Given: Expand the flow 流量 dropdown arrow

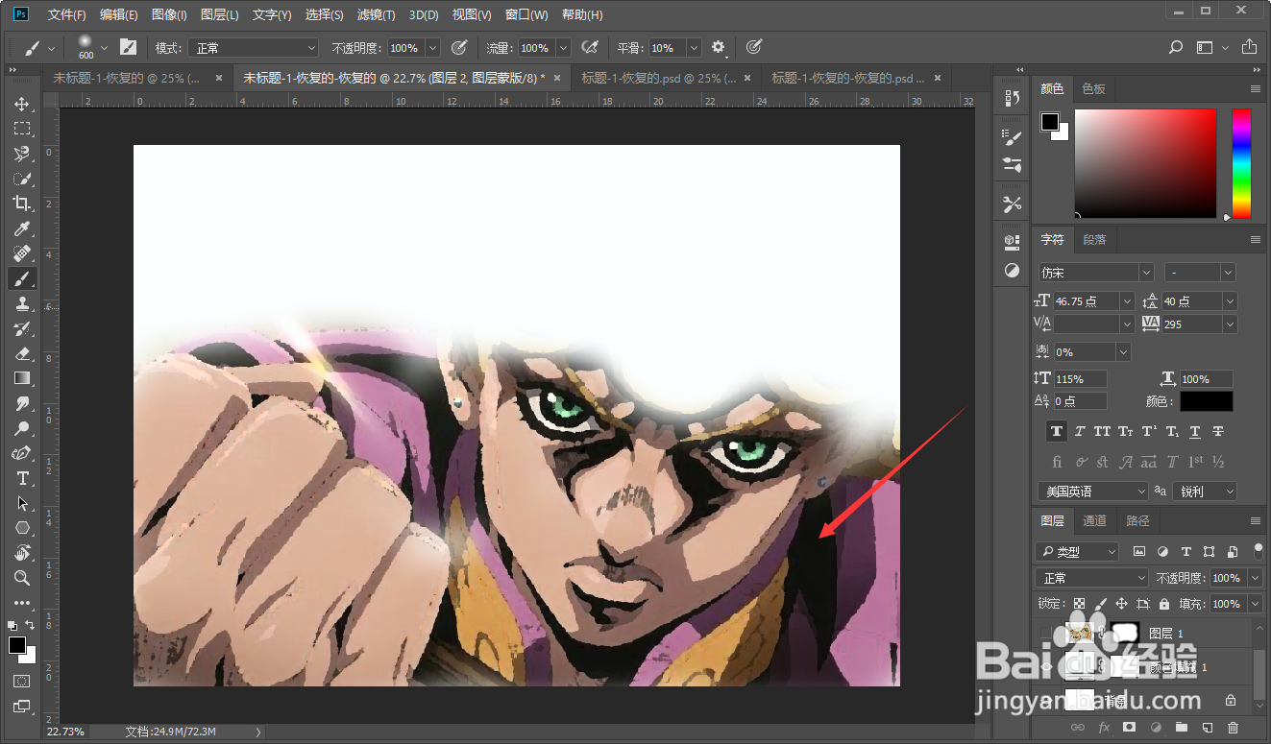Looking at the screenshot, I should 563,48.
